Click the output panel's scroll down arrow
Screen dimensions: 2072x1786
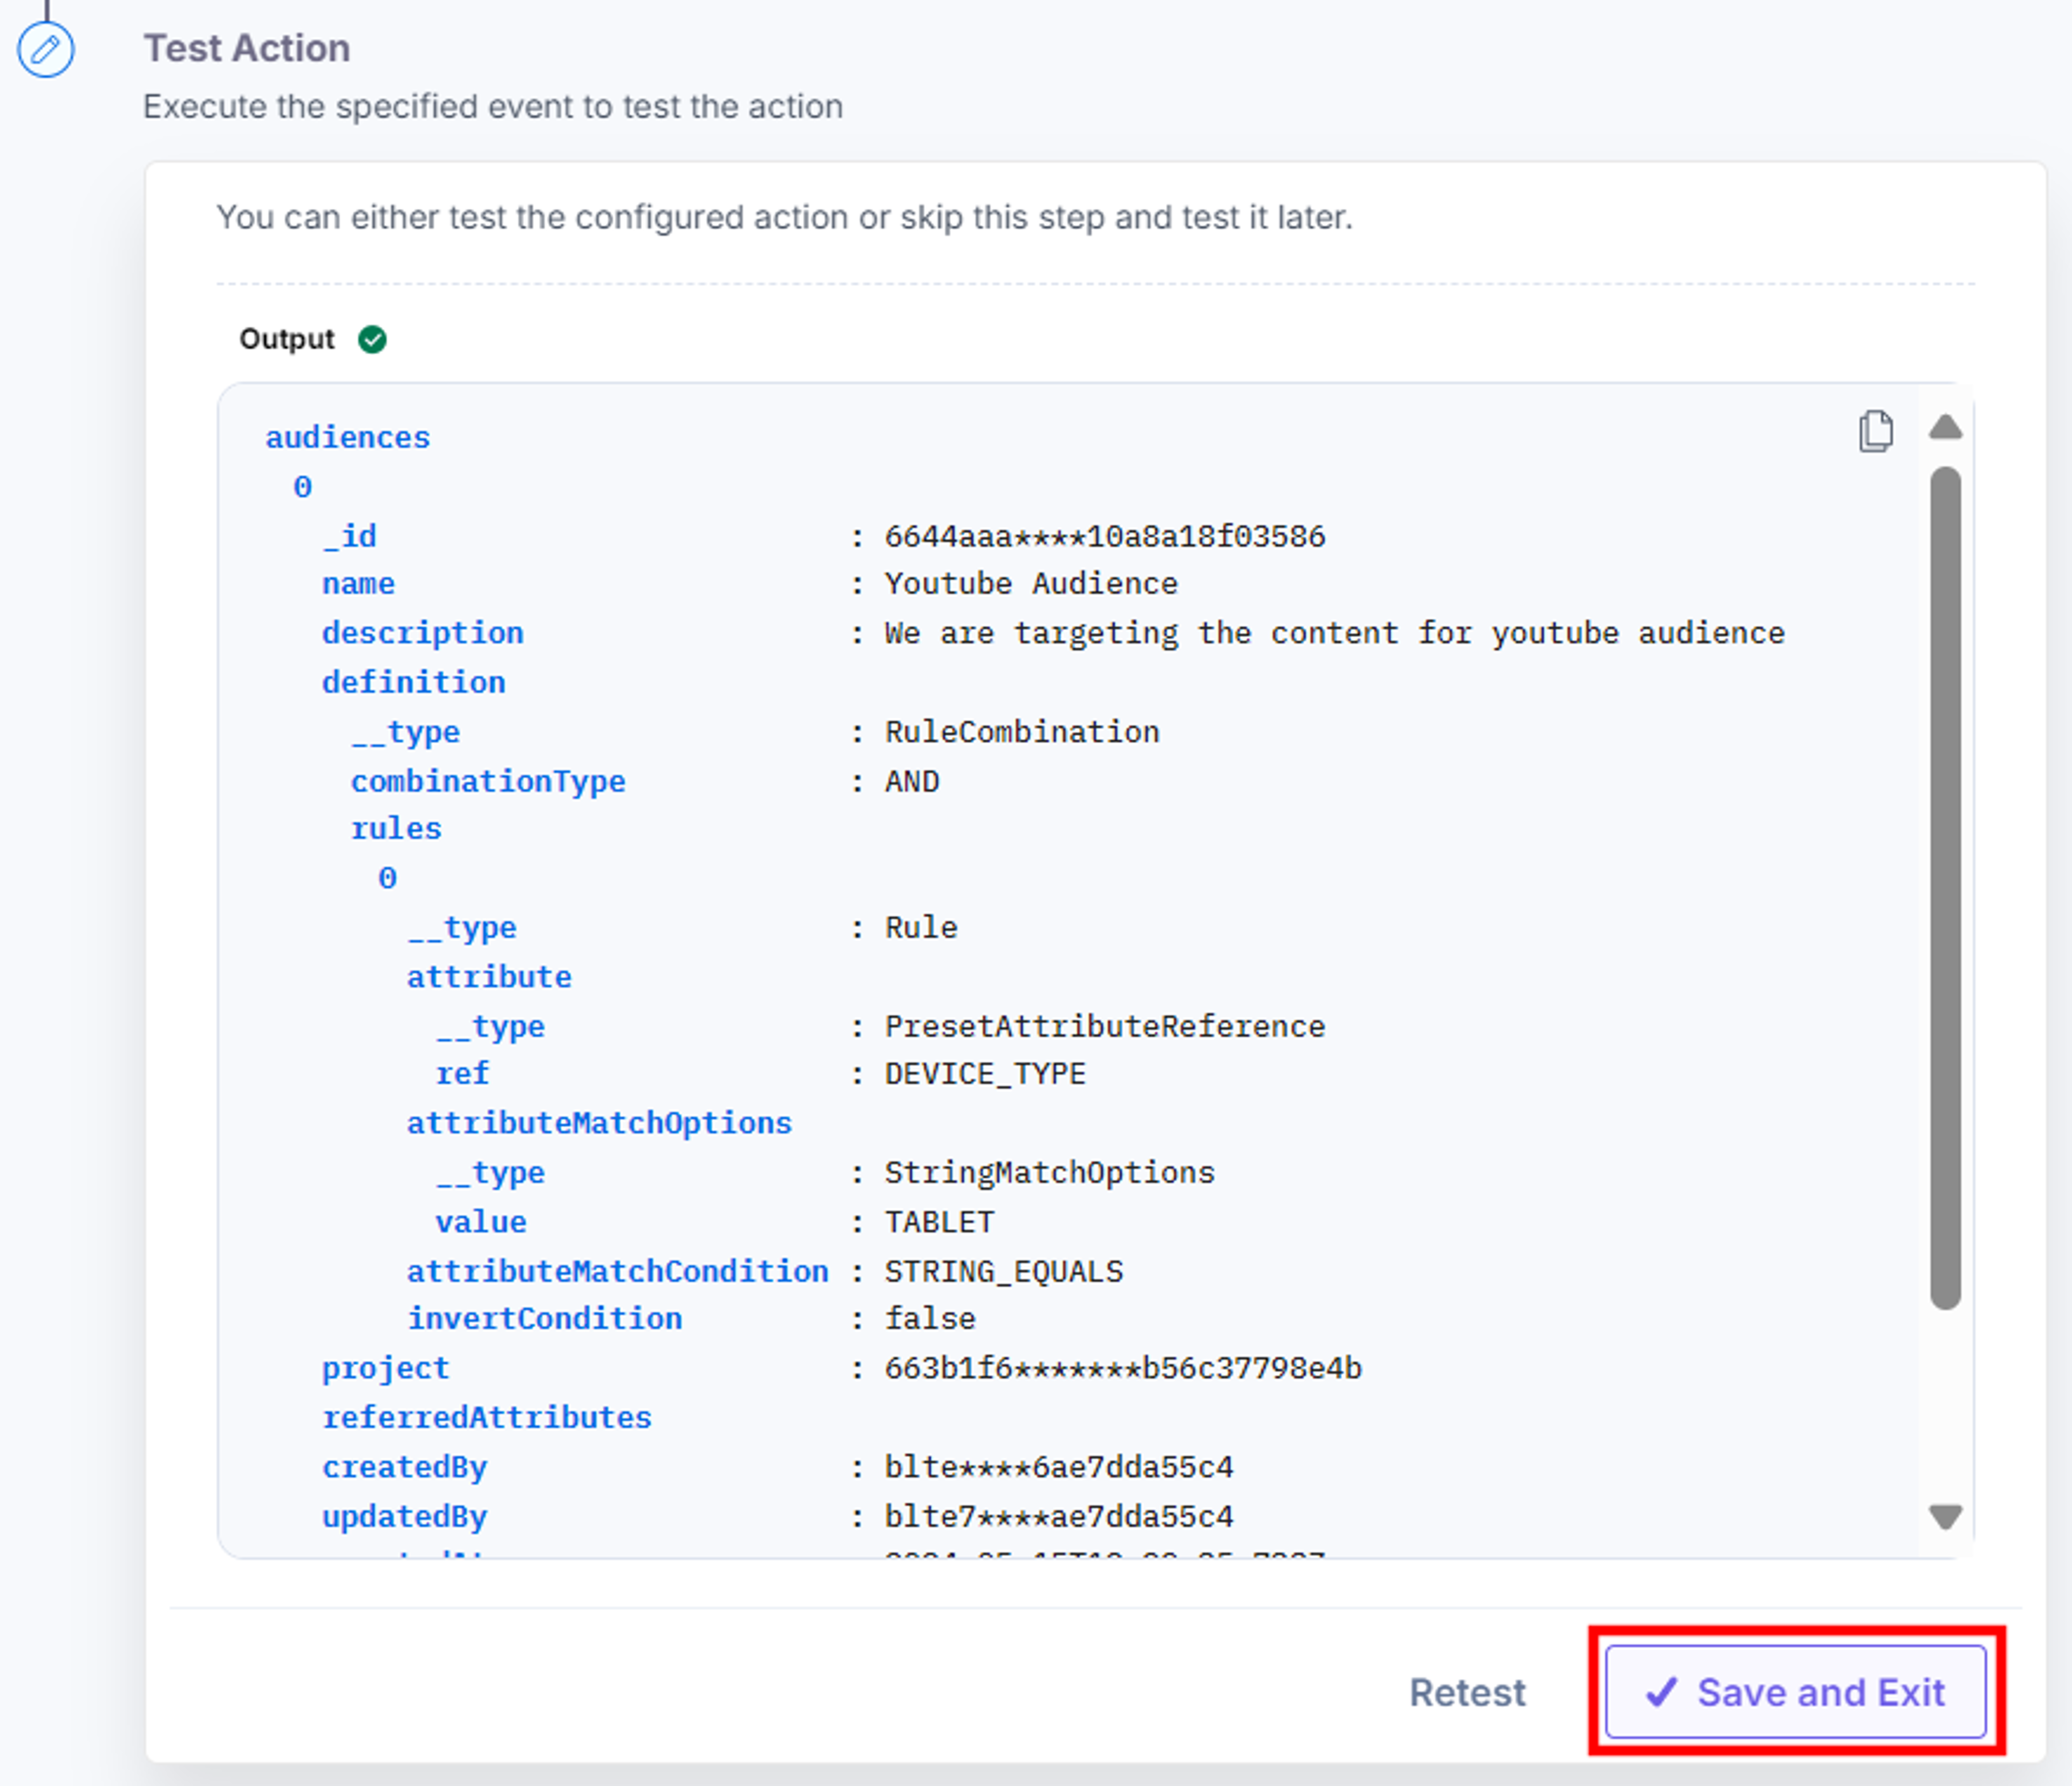[1945, 1517]
